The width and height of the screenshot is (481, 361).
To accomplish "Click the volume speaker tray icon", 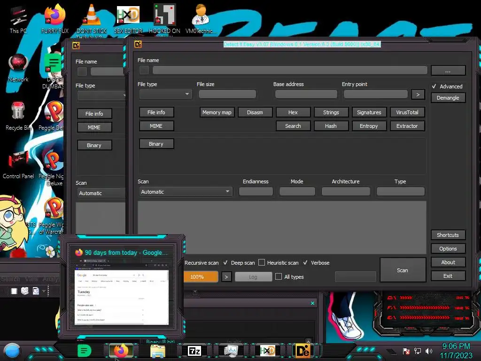I will 429,351.
